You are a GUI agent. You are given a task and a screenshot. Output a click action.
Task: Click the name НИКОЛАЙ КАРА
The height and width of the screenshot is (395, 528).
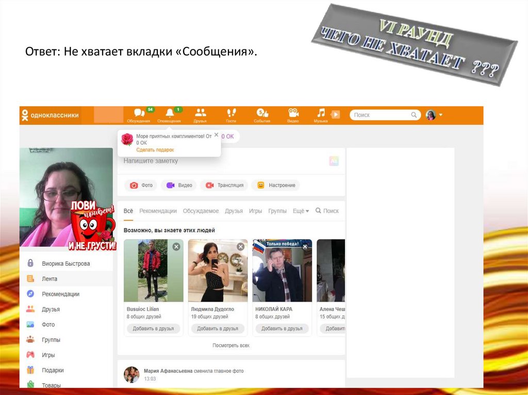(274, 309)
